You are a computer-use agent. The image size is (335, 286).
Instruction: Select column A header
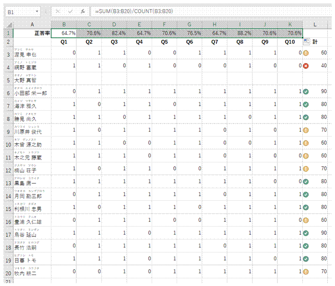pos(32,24)
